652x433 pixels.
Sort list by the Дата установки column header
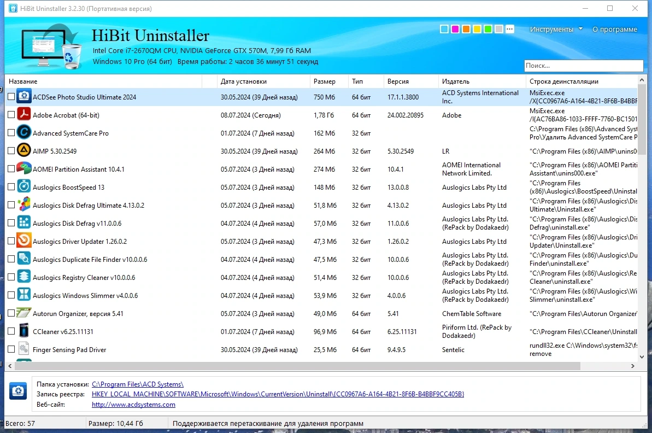(x=263, y=81)
